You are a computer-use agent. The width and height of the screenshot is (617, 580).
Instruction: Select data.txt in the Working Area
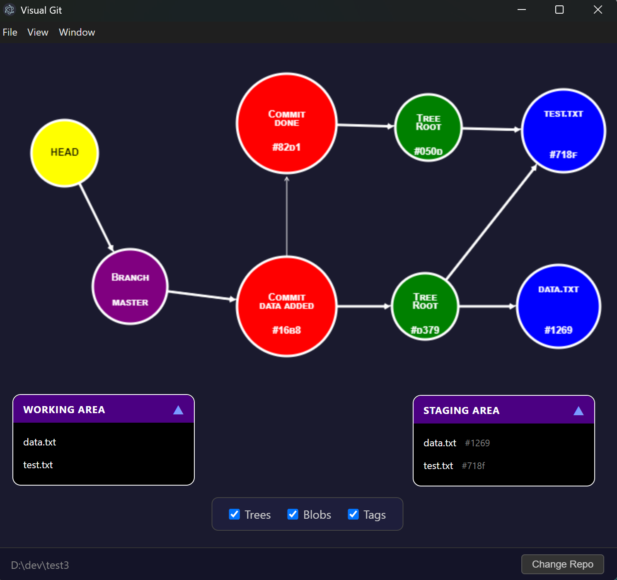click(39, 442)
